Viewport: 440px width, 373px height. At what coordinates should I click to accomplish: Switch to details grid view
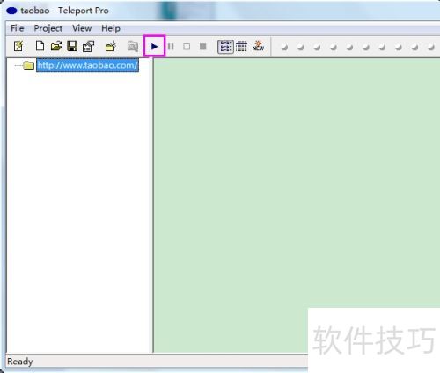[241, 47]
